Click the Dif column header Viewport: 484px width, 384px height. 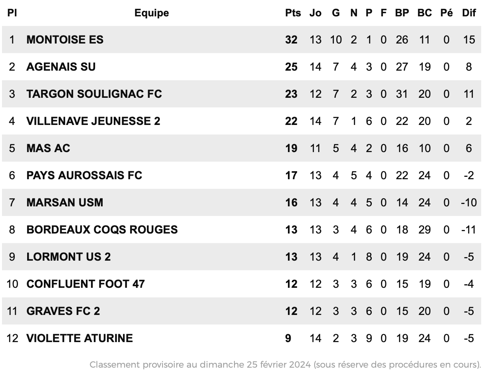tap(469, 13)
